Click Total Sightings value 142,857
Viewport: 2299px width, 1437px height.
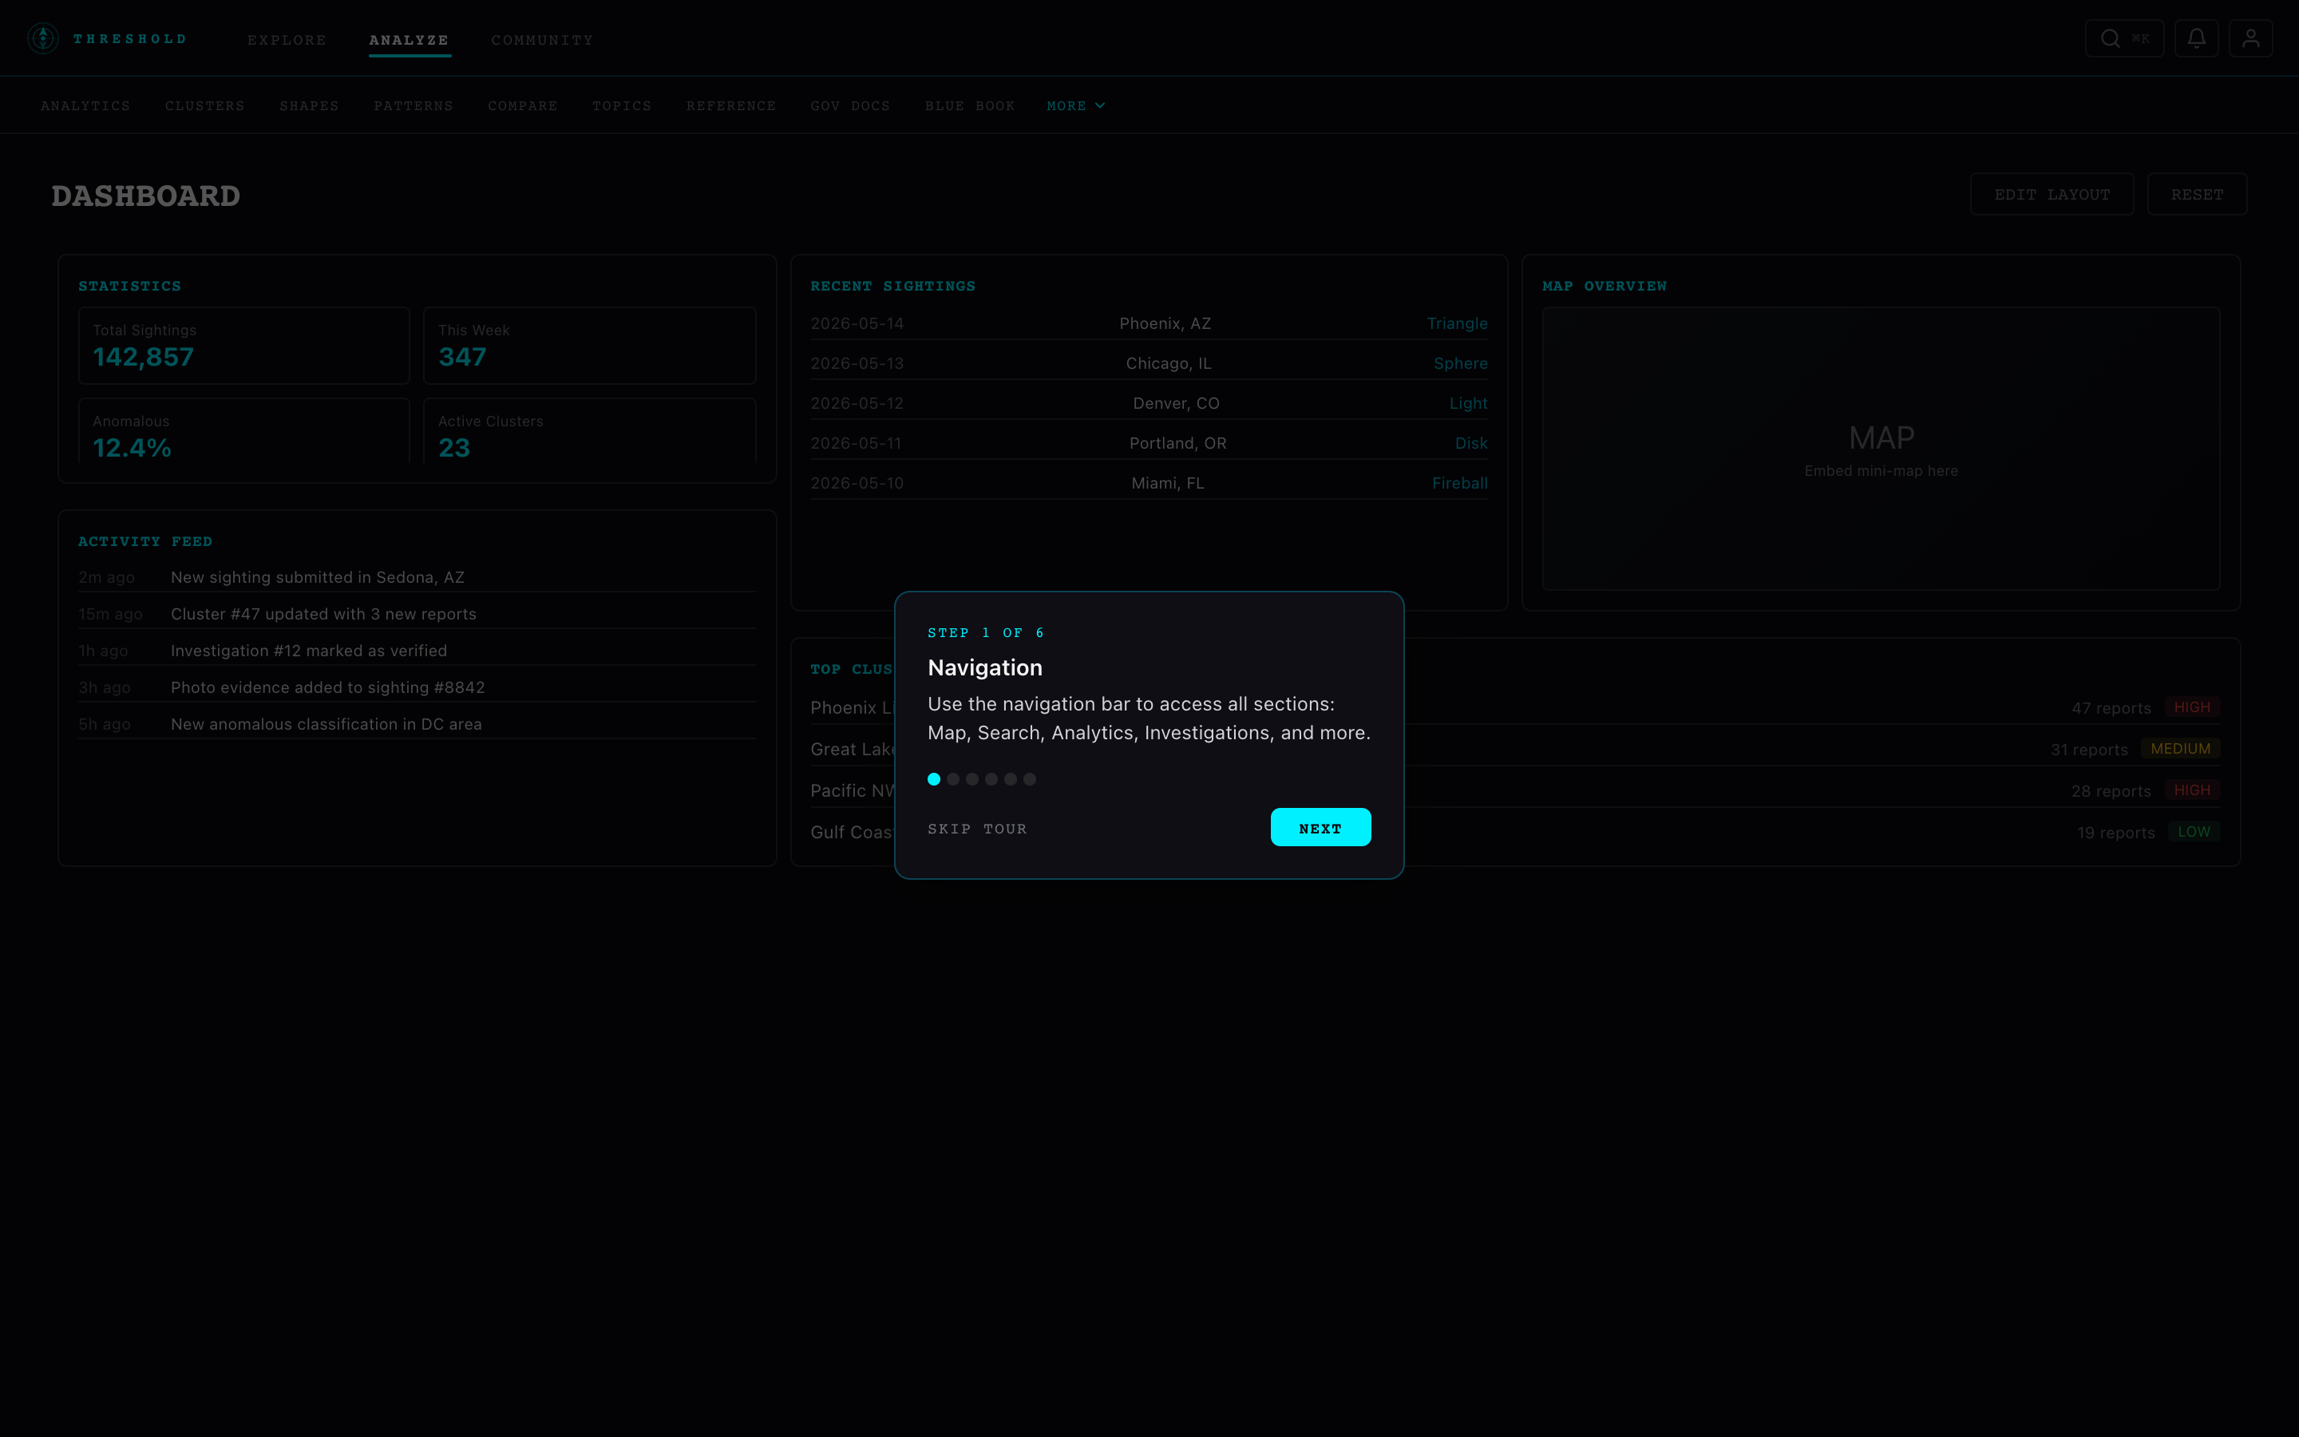point(144,356)
